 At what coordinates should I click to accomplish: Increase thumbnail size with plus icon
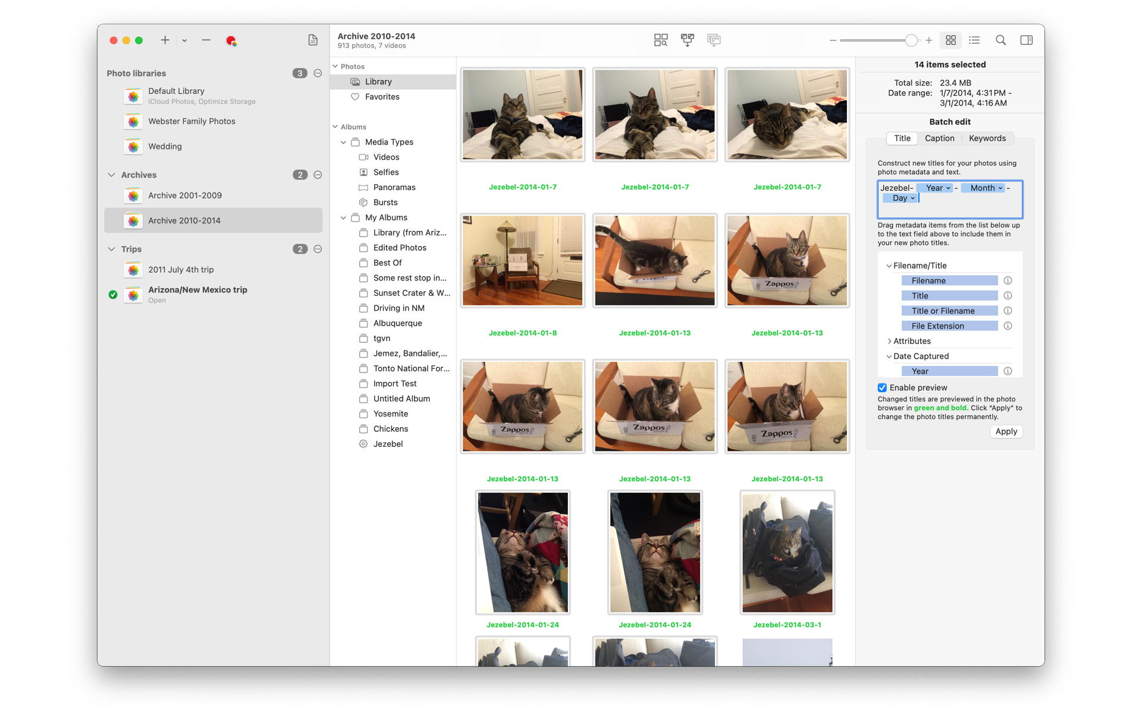pyautogui.click(x=928, y=40)
